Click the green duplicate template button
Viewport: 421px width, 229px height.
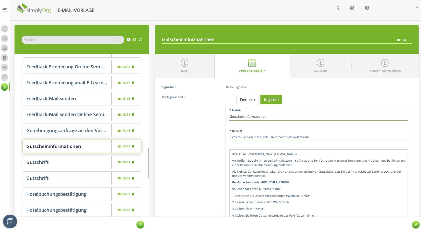[140, 225]
